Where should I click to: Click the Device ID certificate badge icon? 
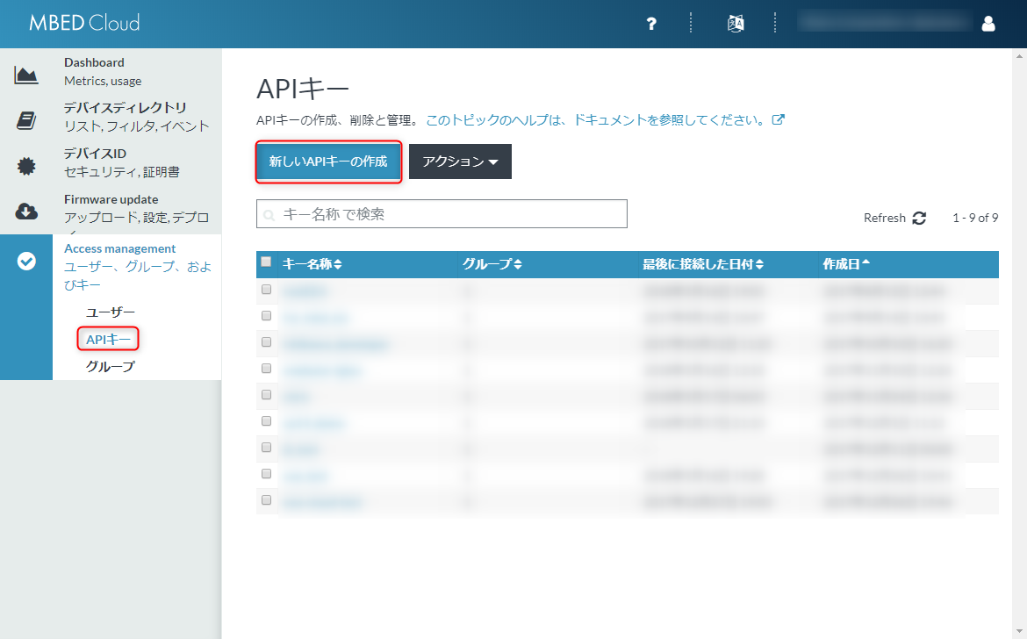tap(26, 166)
